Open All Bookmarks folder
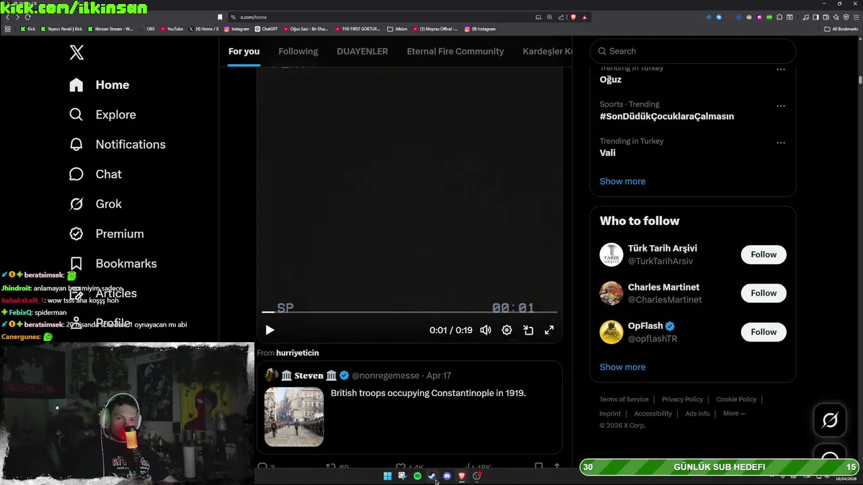863x485 pixels. pyautogui.click(x=841, y=29)
